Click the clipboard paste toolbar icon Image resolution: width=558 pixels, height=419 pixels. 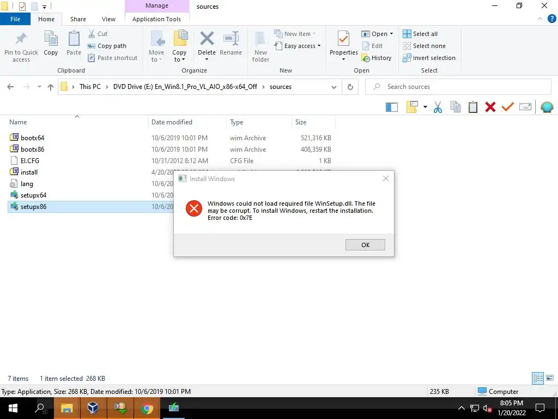[473, 107]
